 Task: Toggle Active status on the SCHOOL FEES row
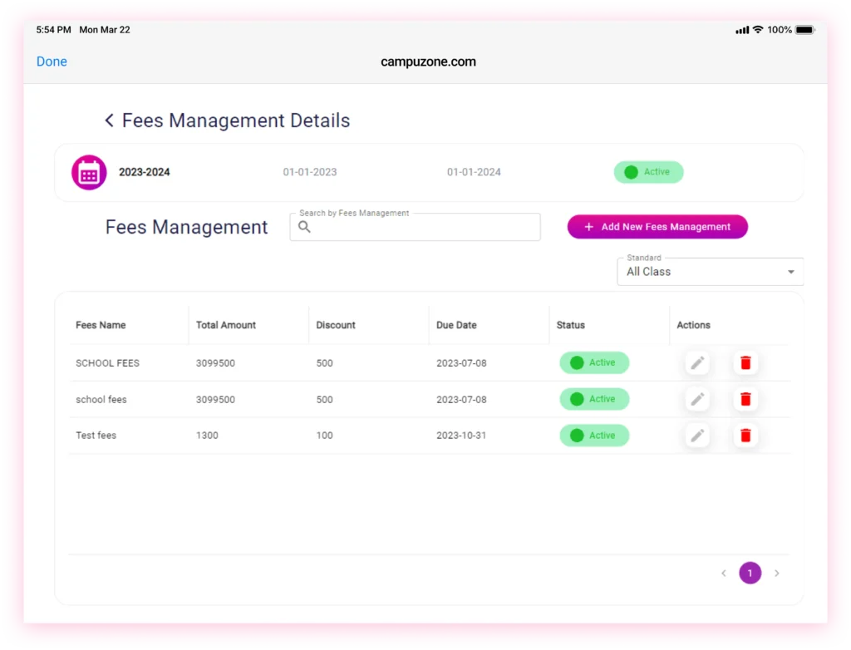[594, 363]
